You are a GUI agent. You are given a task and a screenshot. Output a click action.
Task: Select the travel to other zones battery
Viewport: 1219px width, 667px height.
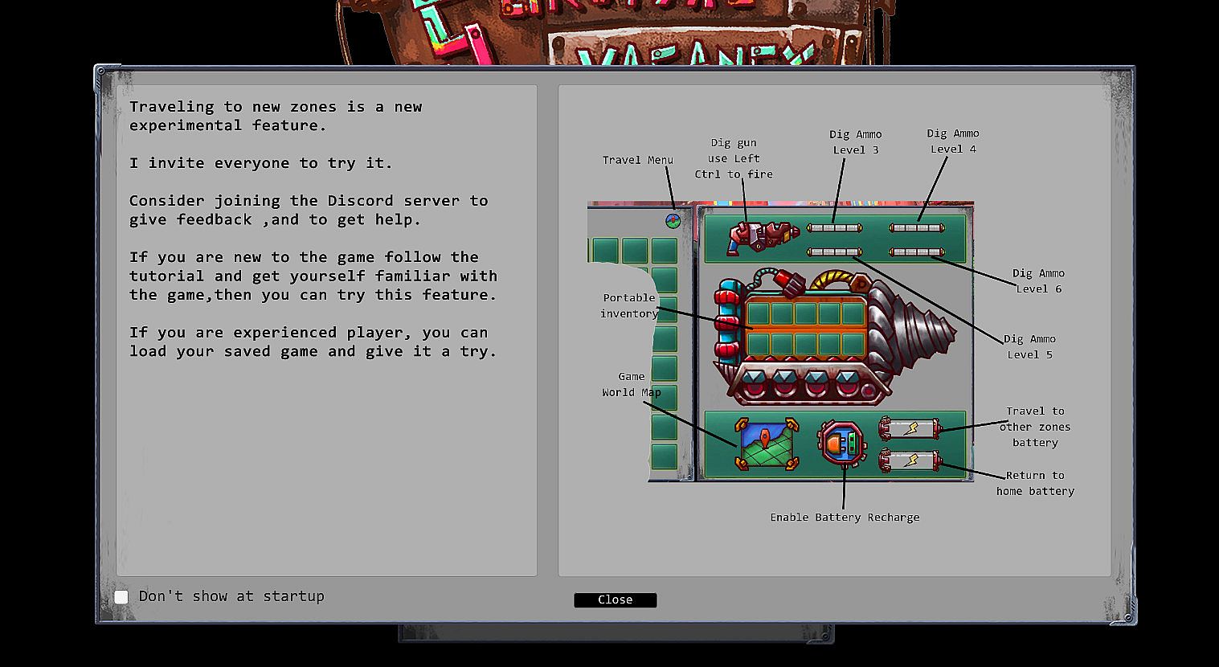click(910, 428)
